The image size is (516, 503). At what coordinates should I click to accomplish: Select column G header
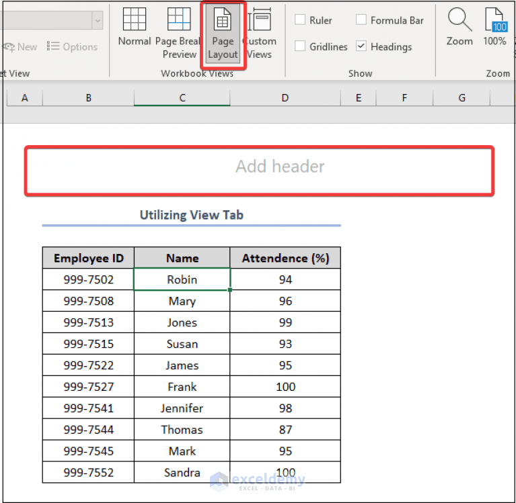pyautogui.click(x=462, y=98)
